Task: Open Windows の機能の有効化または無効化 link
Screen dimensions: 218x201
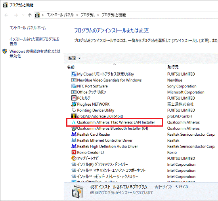Action: click(x=35, y=53)
